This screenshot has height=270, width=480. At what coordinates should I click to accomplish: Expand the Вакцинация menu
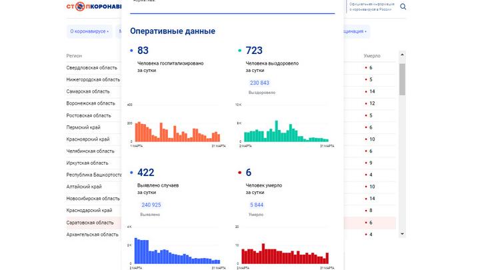pyautogui.click(x=355, y=31)
